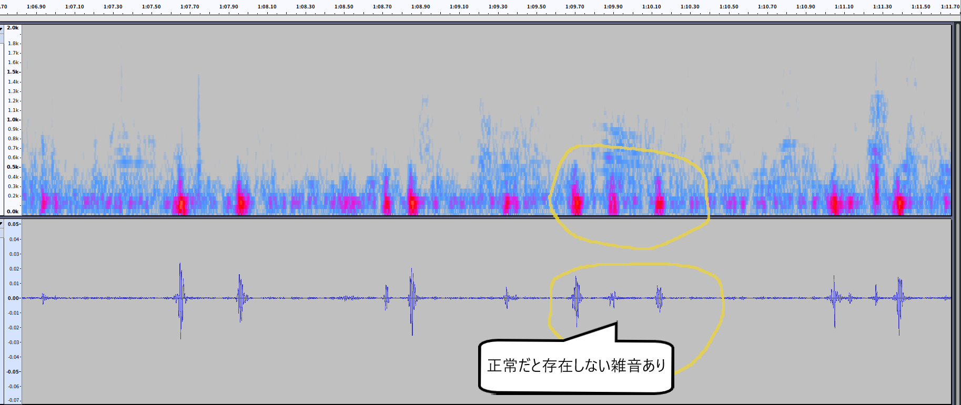The image size is (961, 405).
Task: Click the -0.04 label on the amplitude scale
Action: coord(14,357)
